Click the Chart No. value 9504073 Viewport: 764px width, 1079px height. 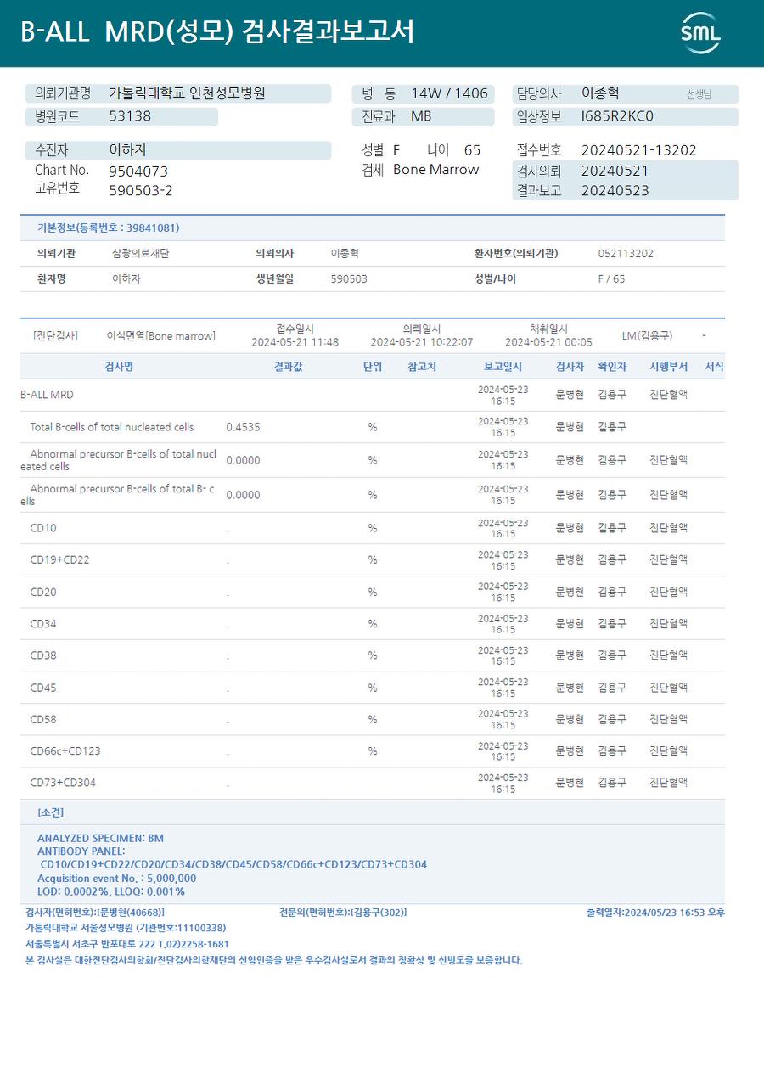point(138,171)
